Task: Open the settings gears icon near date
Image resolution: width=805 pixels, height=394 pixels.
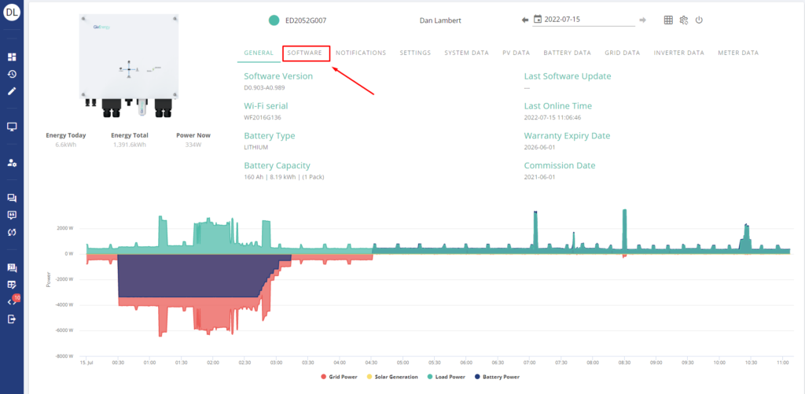Action: pyautogui.click(x=684, y=20)
